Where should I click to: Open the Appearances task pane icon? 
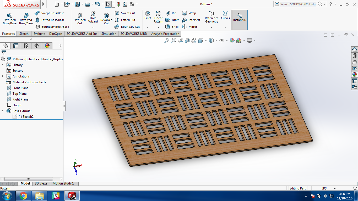click(x=354, y=75)
